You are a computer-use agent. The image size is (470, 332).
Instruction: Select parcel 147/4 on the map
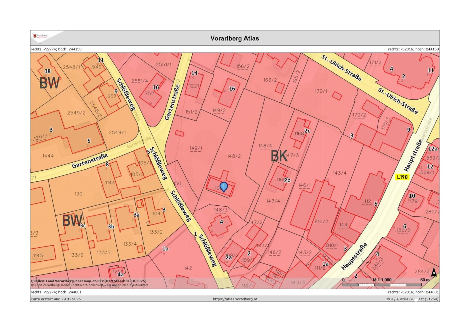point(273,201)
